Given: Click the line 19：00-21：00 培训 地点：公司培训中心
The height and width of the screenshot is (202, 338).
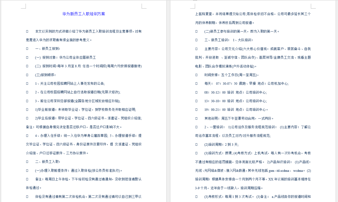Looking at the screenshot, I should point(235,109).
